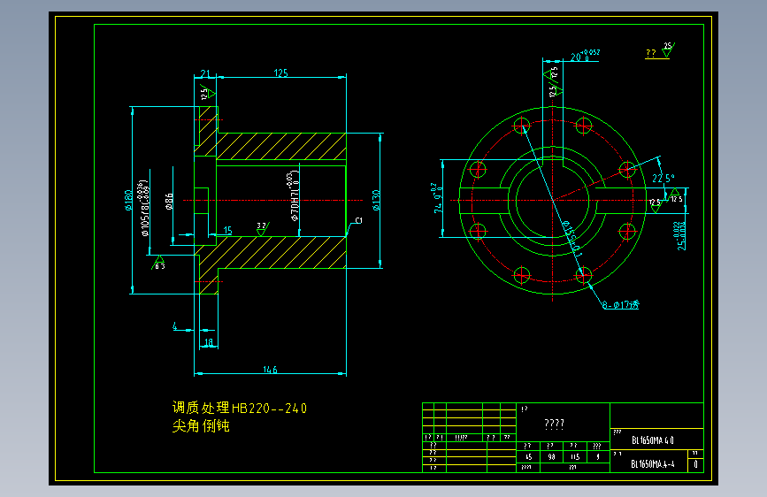Click the 125 length dimension text
This screenshot has height=497, width=767.
[x=280, y=73]
